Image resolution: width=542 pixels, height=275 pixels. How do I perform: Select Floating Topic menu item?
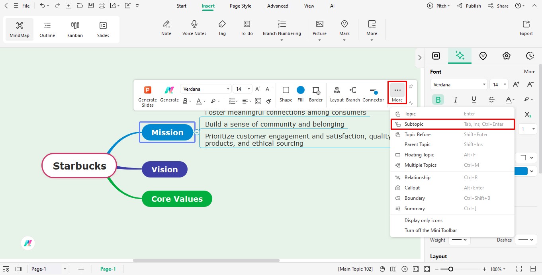[452, 155]
